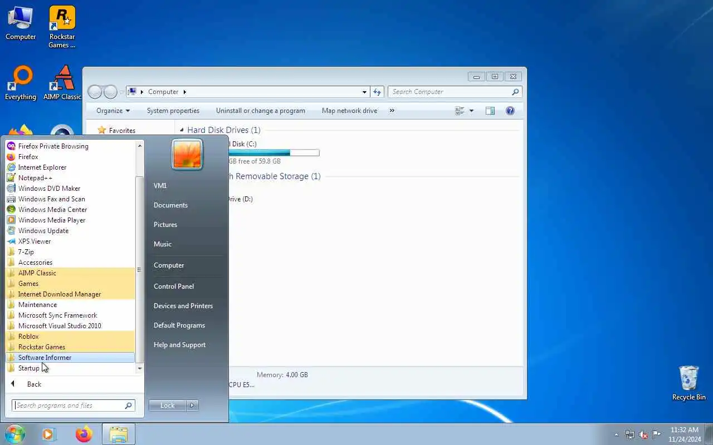Expand the Internet Download Manager folder
Screen dimensions: 713x445
click(x=70, y=294)
